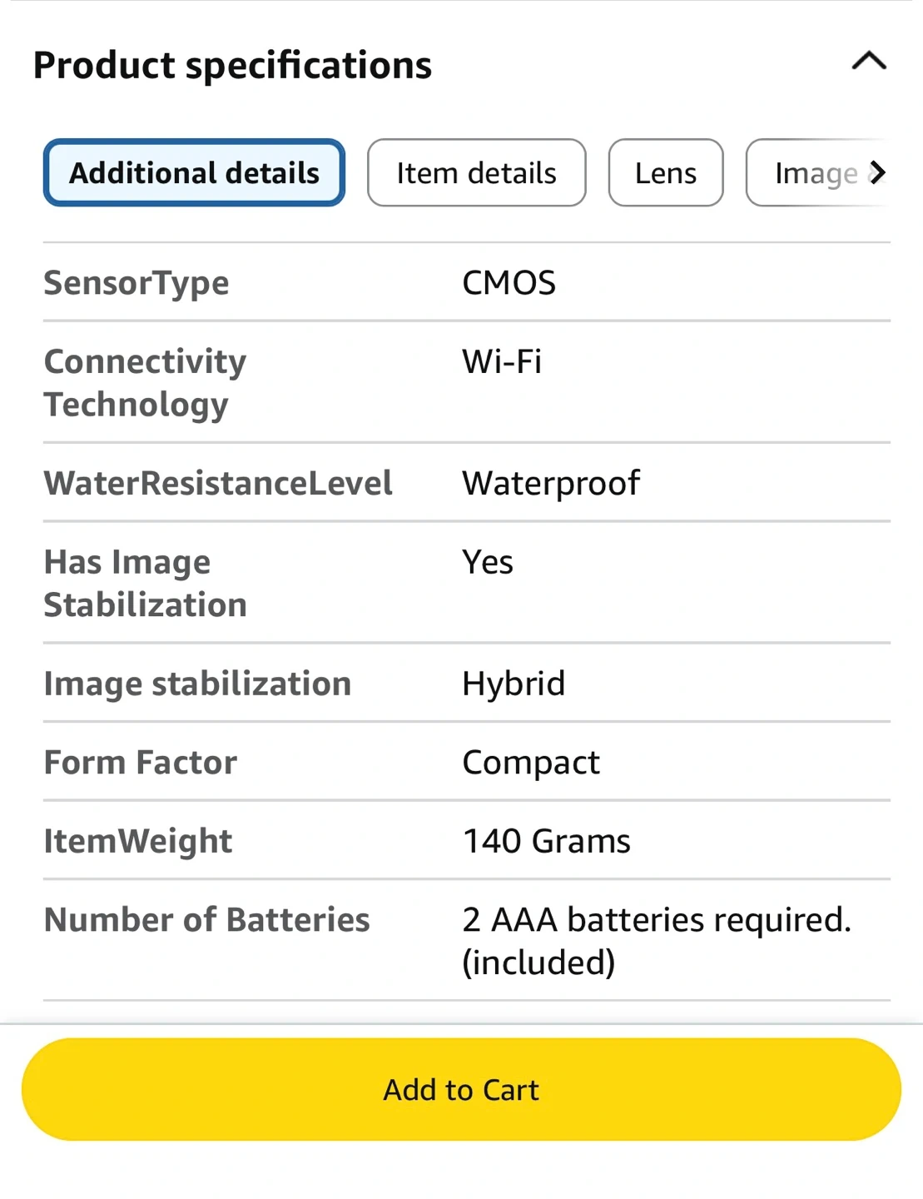Click the Waterproof value text
Screen dimensions: 923x1199
(551, 484)
